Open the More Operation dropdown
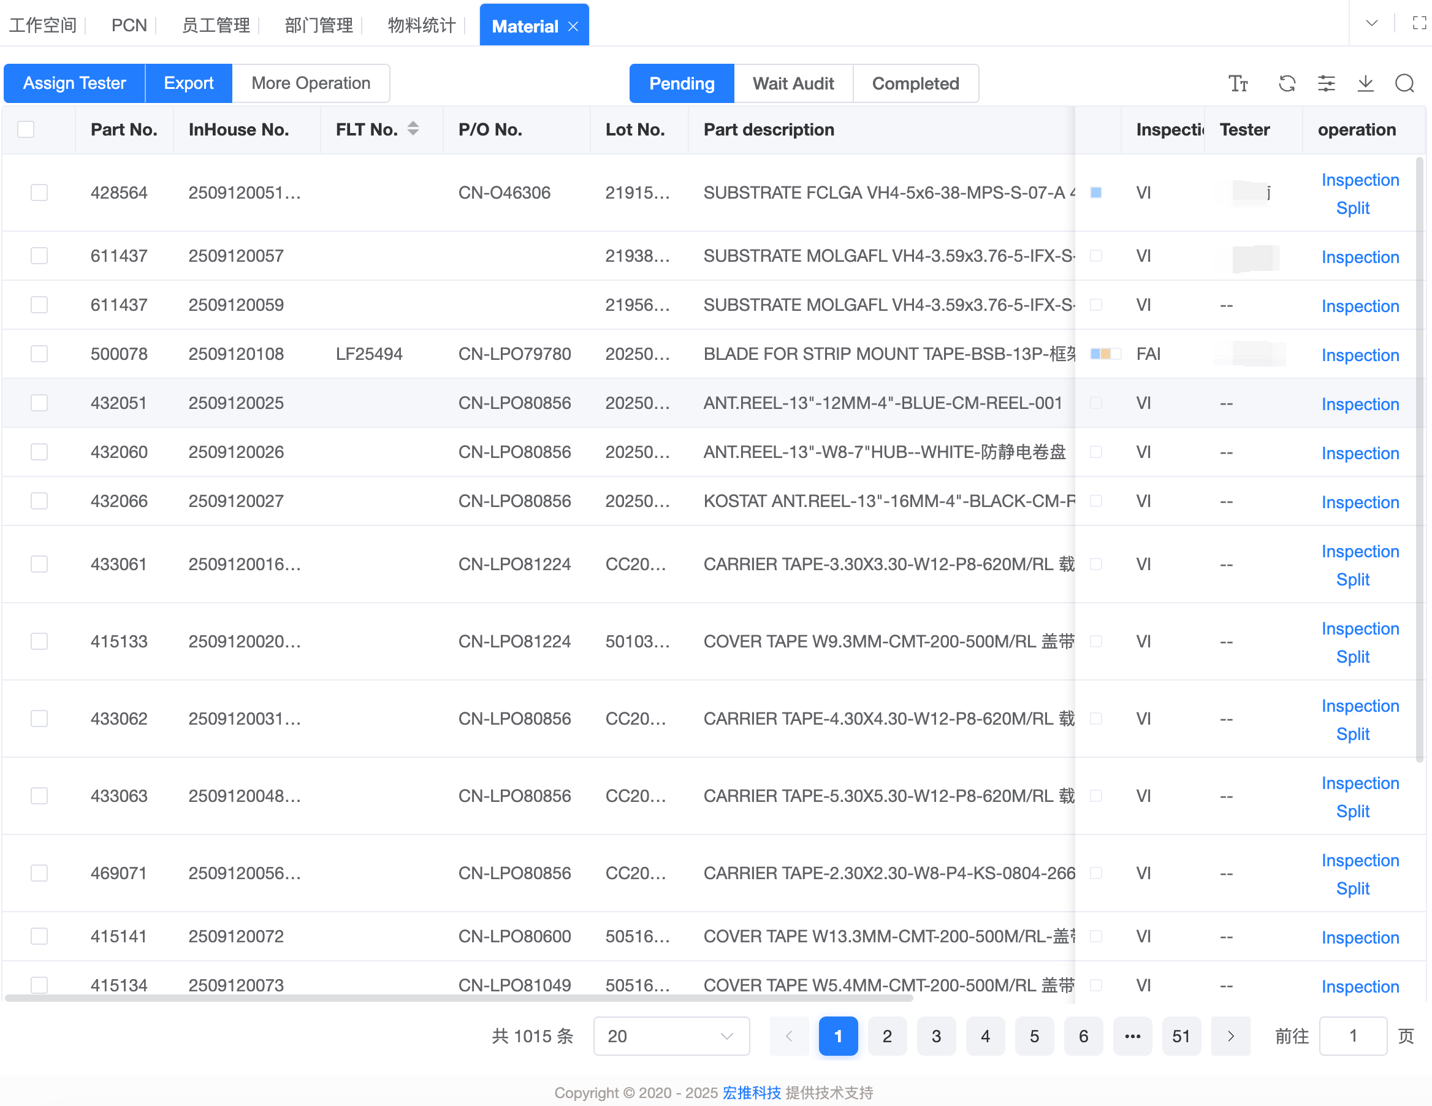This screenshot has height=1106, width=1432. pos(311,83)
